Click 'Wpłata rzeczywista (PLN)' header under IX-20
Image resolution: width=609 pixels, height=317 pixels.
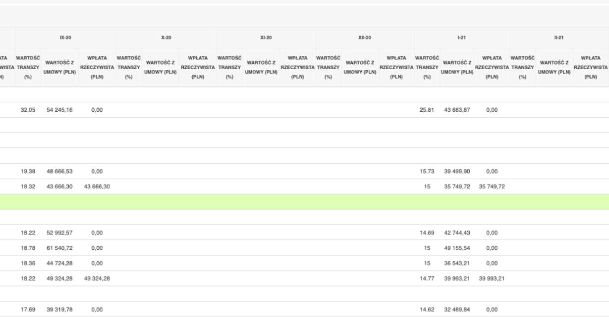(97, 67)
